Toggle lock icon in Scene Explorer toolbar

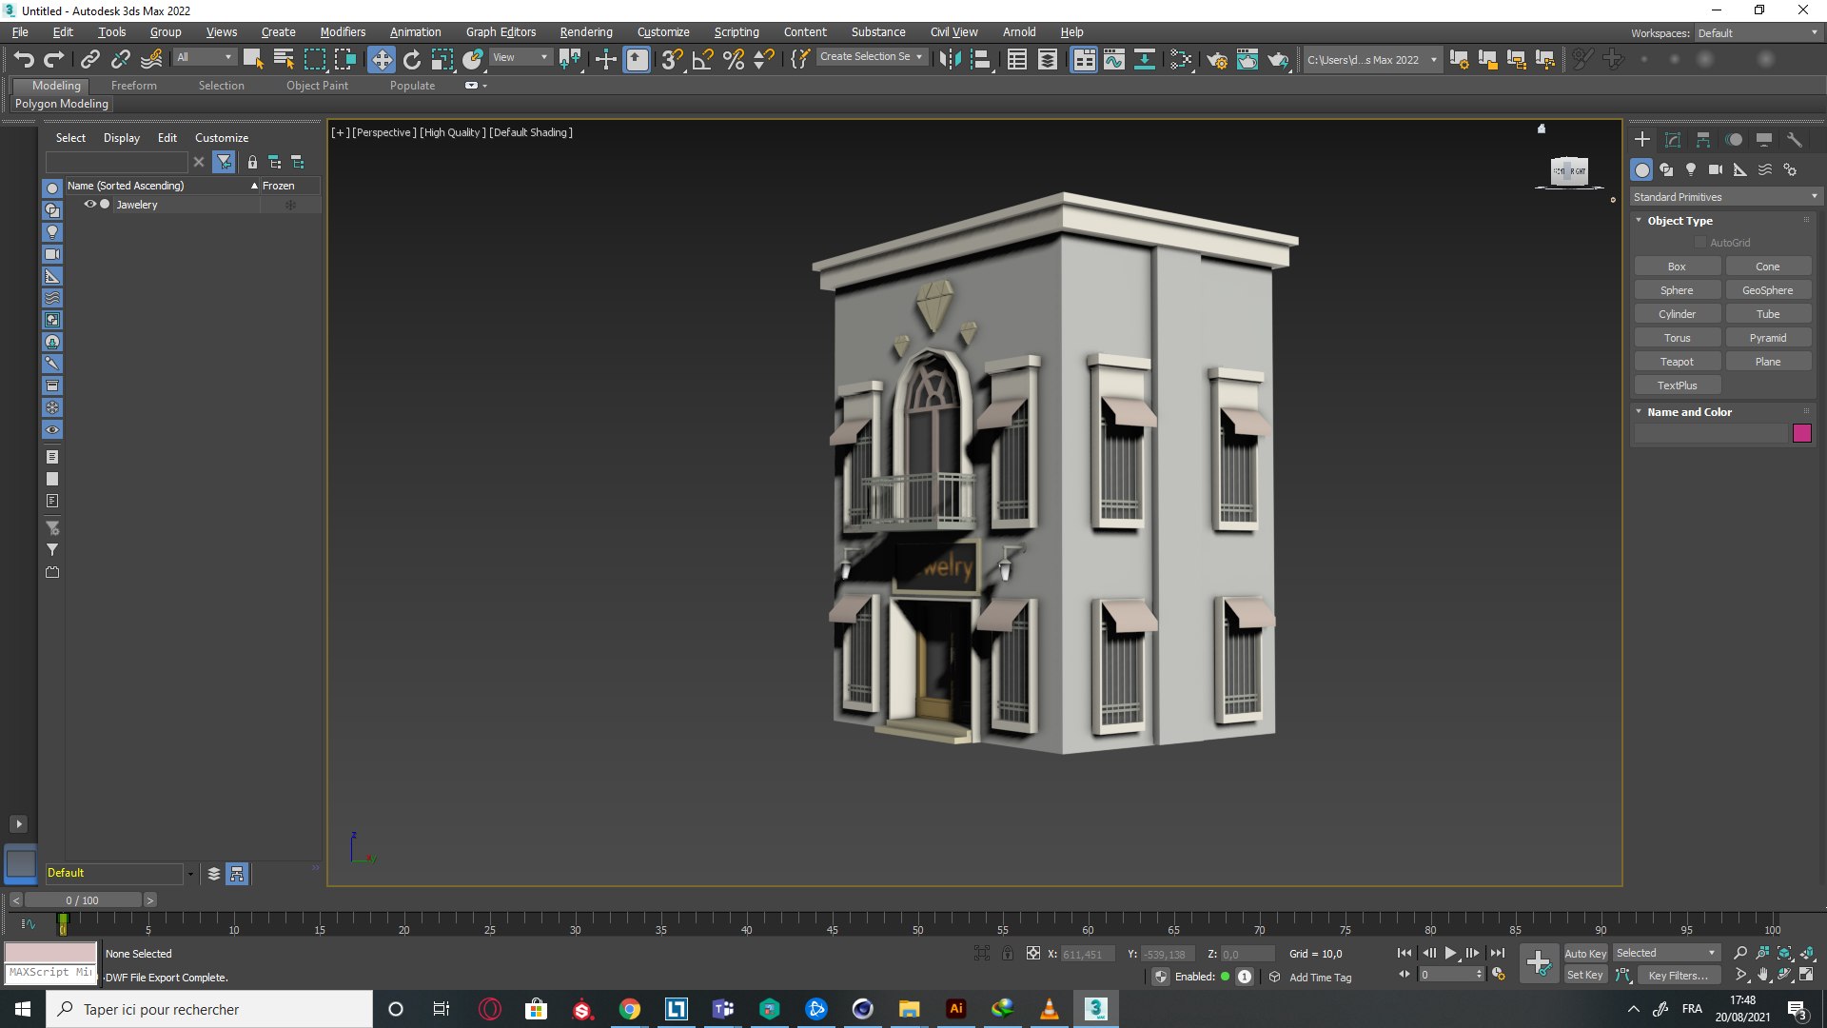point(252,163)
